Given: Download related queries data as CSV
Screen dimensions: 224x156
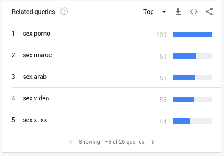Looking at the screenshot, I should point(178,12).
